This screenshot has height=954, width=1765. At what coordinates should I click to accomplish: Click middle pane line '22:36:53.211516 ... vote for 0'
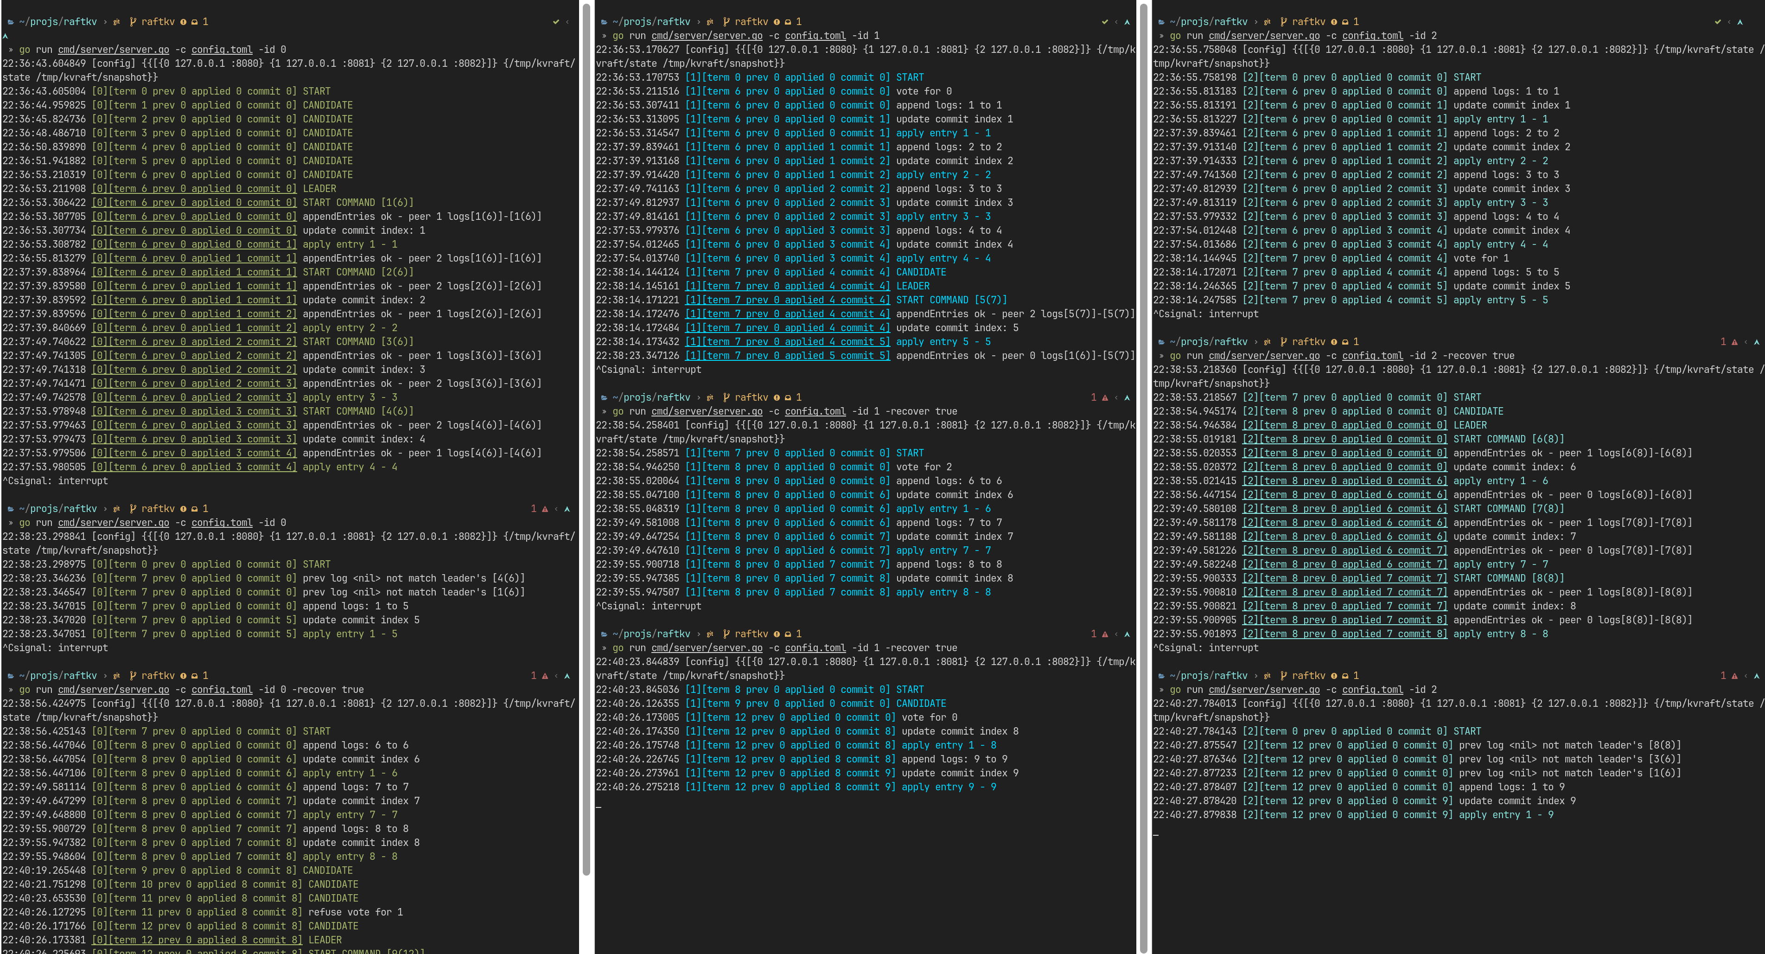pos(774,92)
